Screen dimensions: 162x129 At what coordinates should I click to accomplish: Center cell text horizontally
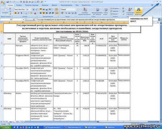click(44, 13)
